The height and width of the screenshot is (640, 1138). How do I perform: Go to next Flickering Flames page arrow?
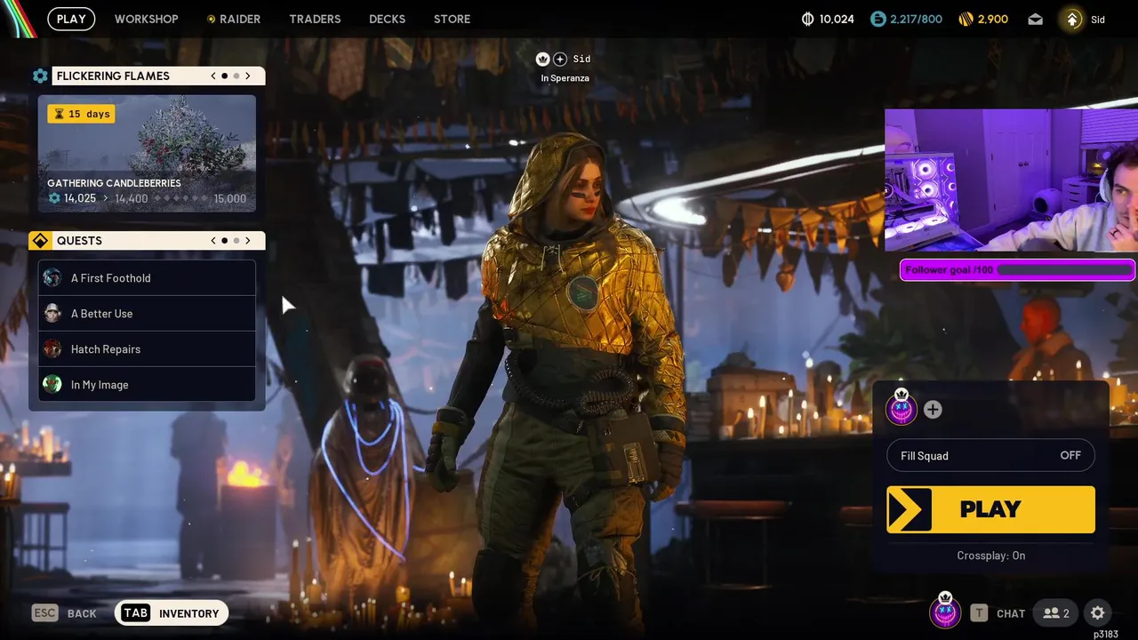pyautogui.click(x=248, y=76)
